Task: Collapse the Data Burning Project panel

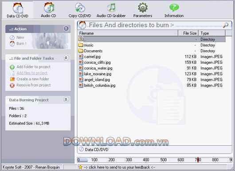Action: (x=66, y=99)
